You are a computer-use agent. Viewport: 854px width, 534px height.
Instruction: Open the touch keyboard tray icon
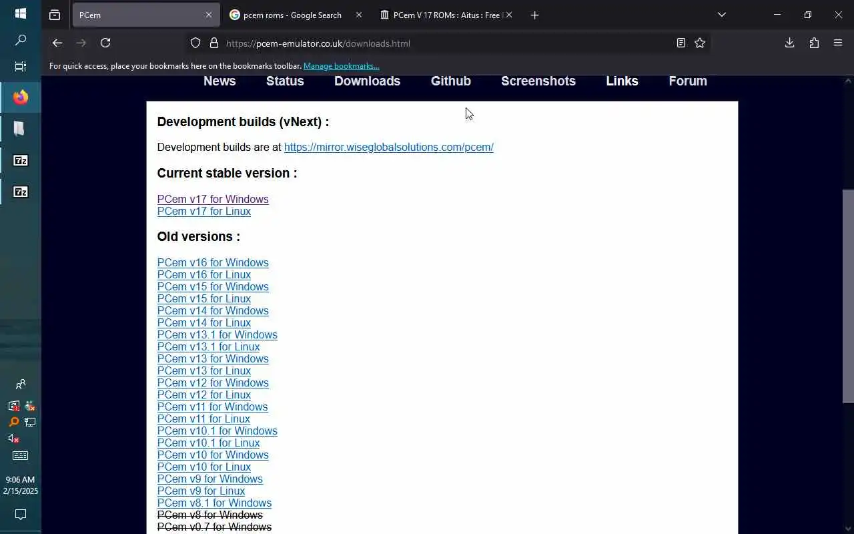21,456
